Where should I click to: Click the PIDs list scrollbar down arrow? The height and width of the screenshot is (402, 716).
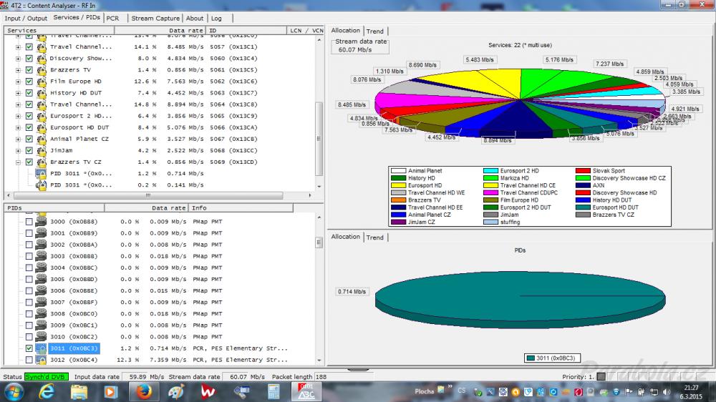point(319,360)
